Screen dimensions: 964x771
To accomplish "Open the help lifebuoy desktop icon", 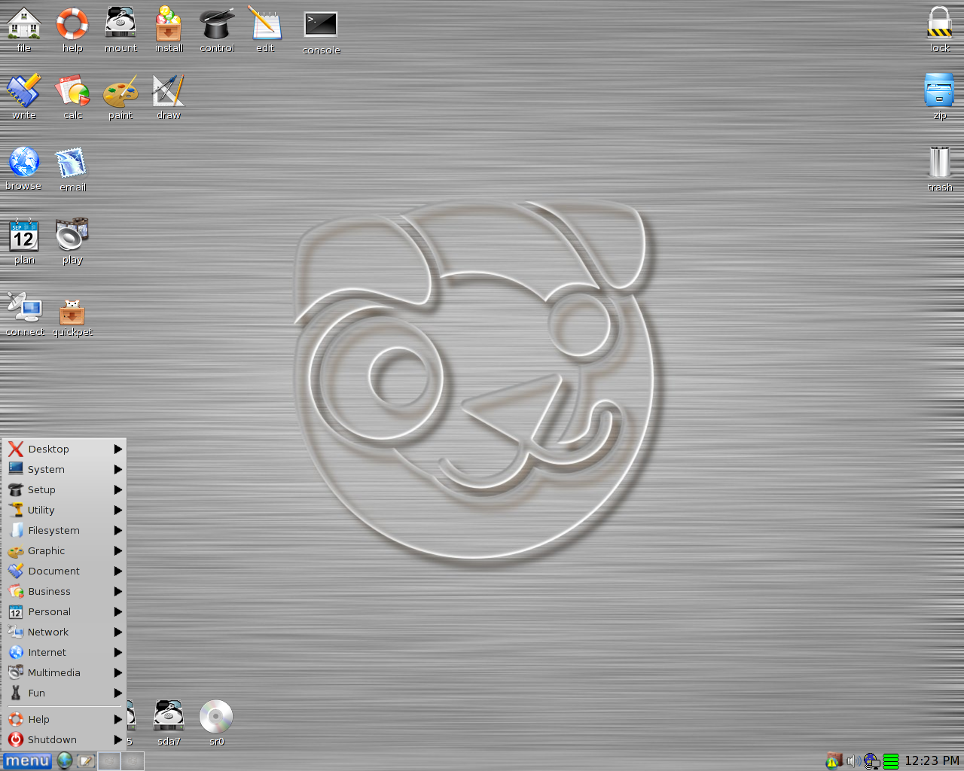I will tap(72, 24).
